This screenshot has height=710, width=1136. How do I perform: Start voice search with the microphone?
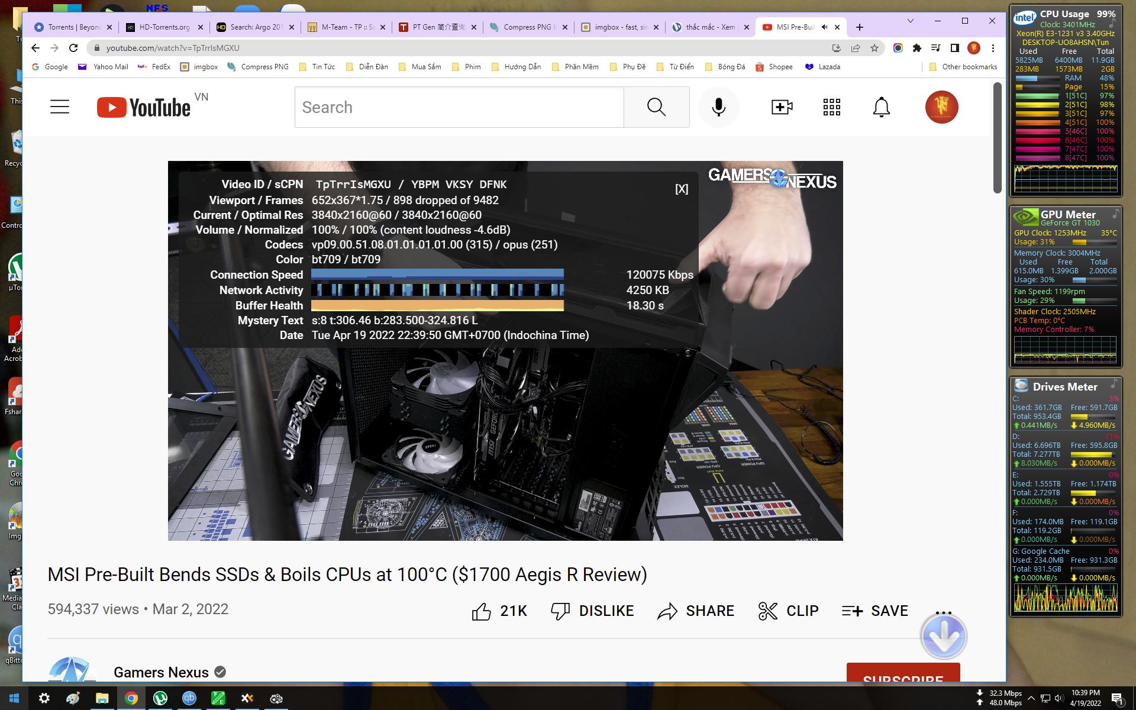(719, 107)
